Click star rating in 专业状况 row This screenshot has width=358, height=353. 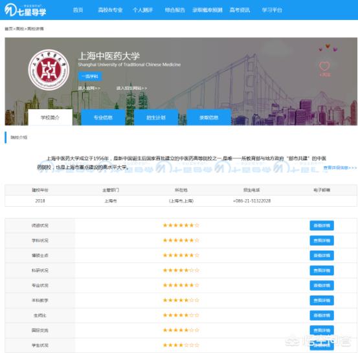(181, 285)
